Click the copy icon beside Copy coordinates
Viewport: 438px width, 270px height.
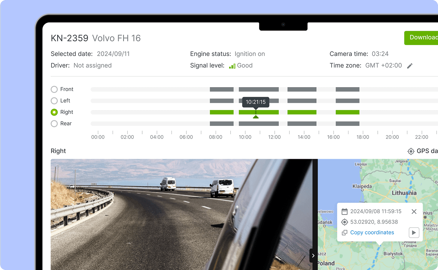click(345, 233)
